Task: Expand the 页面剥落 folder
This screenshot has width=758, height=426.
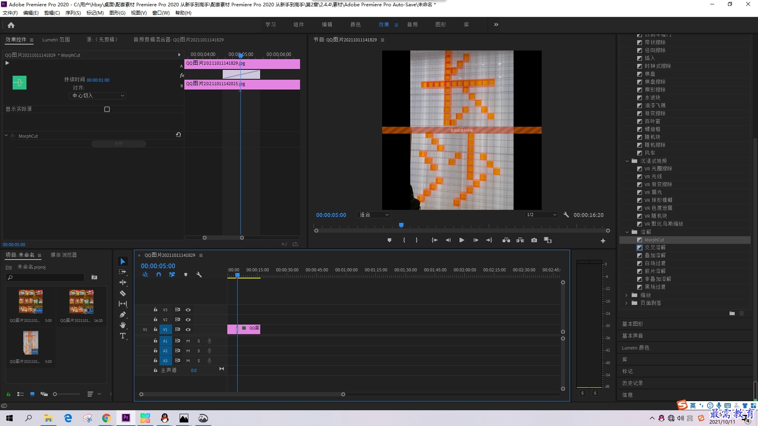Action: 627,303
